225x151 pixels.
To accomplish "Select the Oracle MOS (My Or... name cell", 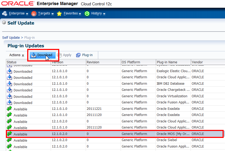I will (x=173, y=134).
